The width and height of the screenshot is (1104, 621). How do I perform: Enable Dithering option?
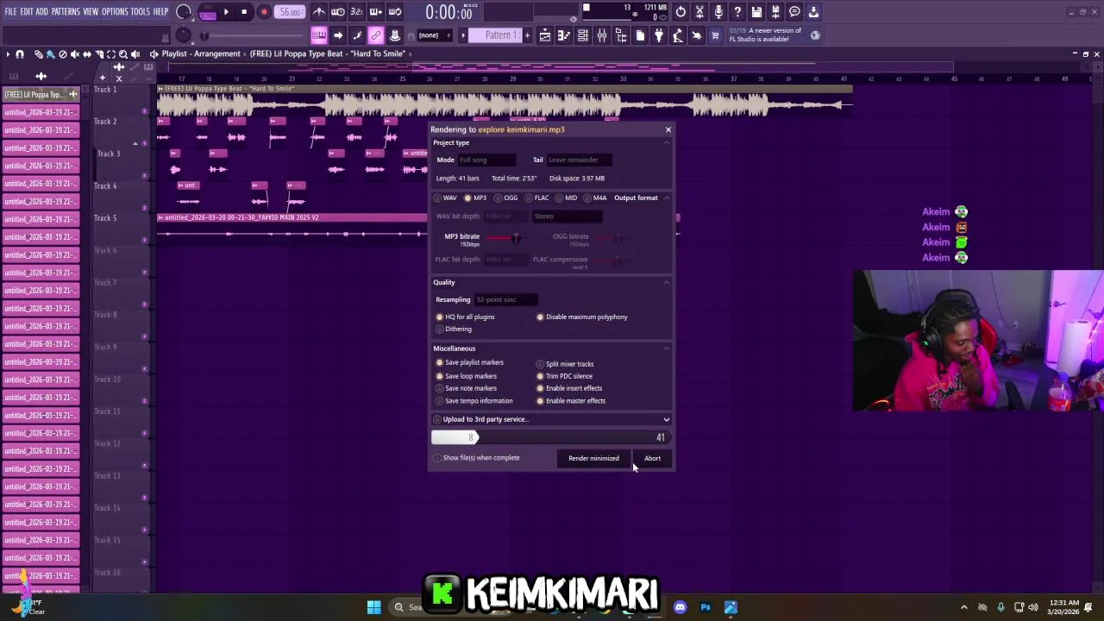(454, 329)
